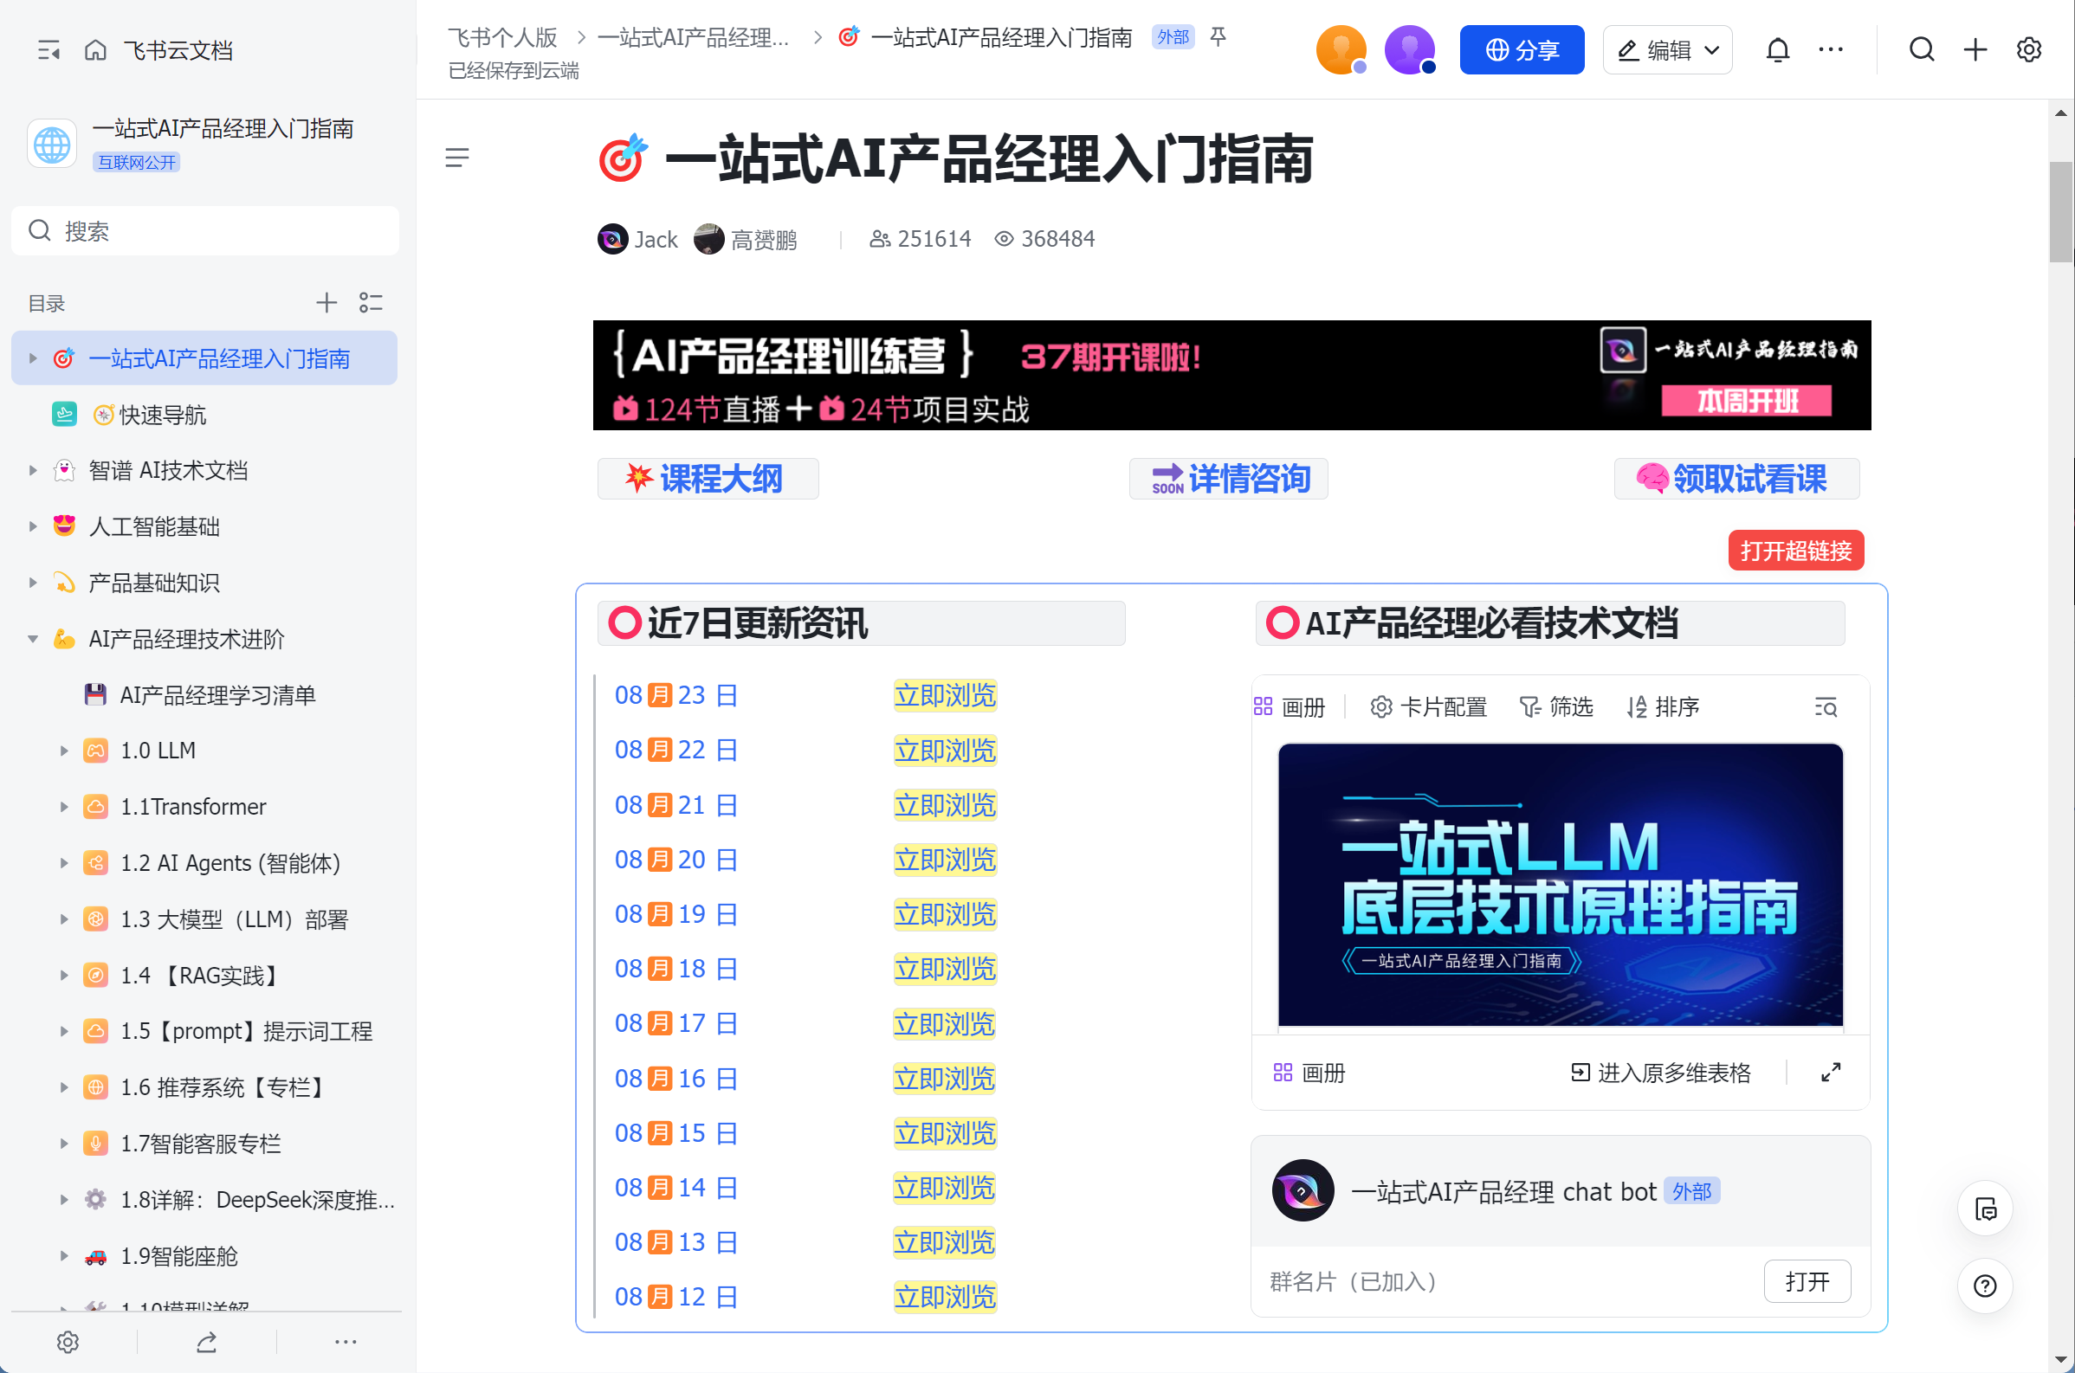
Task: Click the pin icon beside the 外部 tag
Action: click(x=1218, y=36)
